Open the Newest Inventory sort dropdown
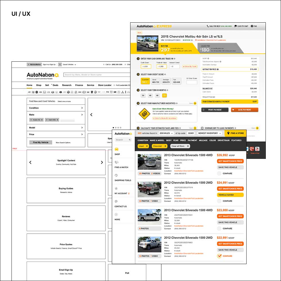 pyautogui.click(x=210, y=133)
